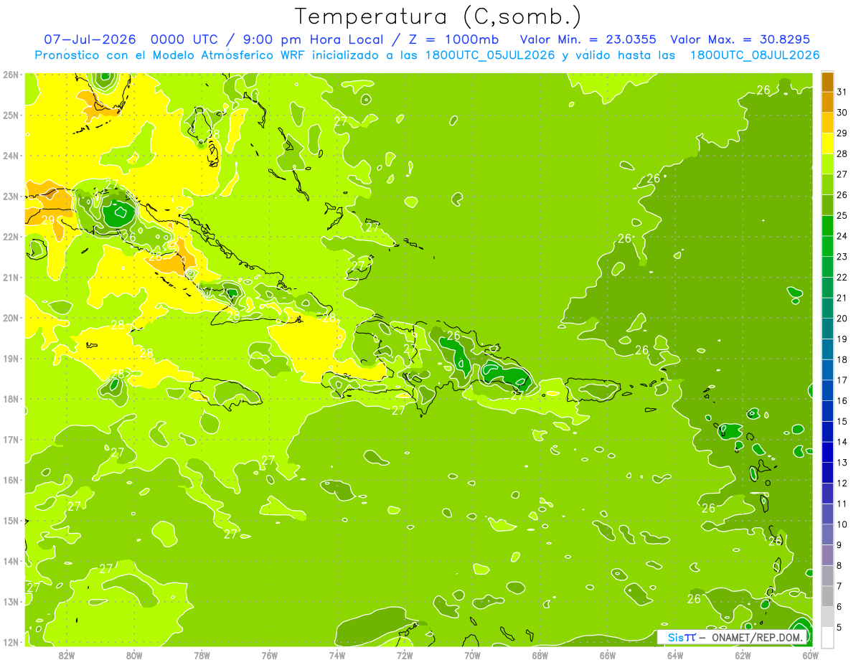The width and height of the screenshot is (861, 665).
Task: Click the legend scale value 5
Action: click(839, 627)
